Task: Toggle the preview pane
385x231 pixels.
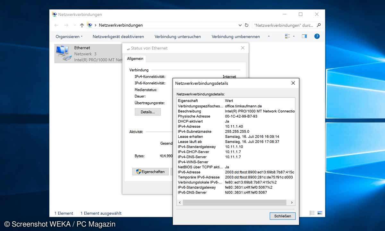Action: click(304, 37)
